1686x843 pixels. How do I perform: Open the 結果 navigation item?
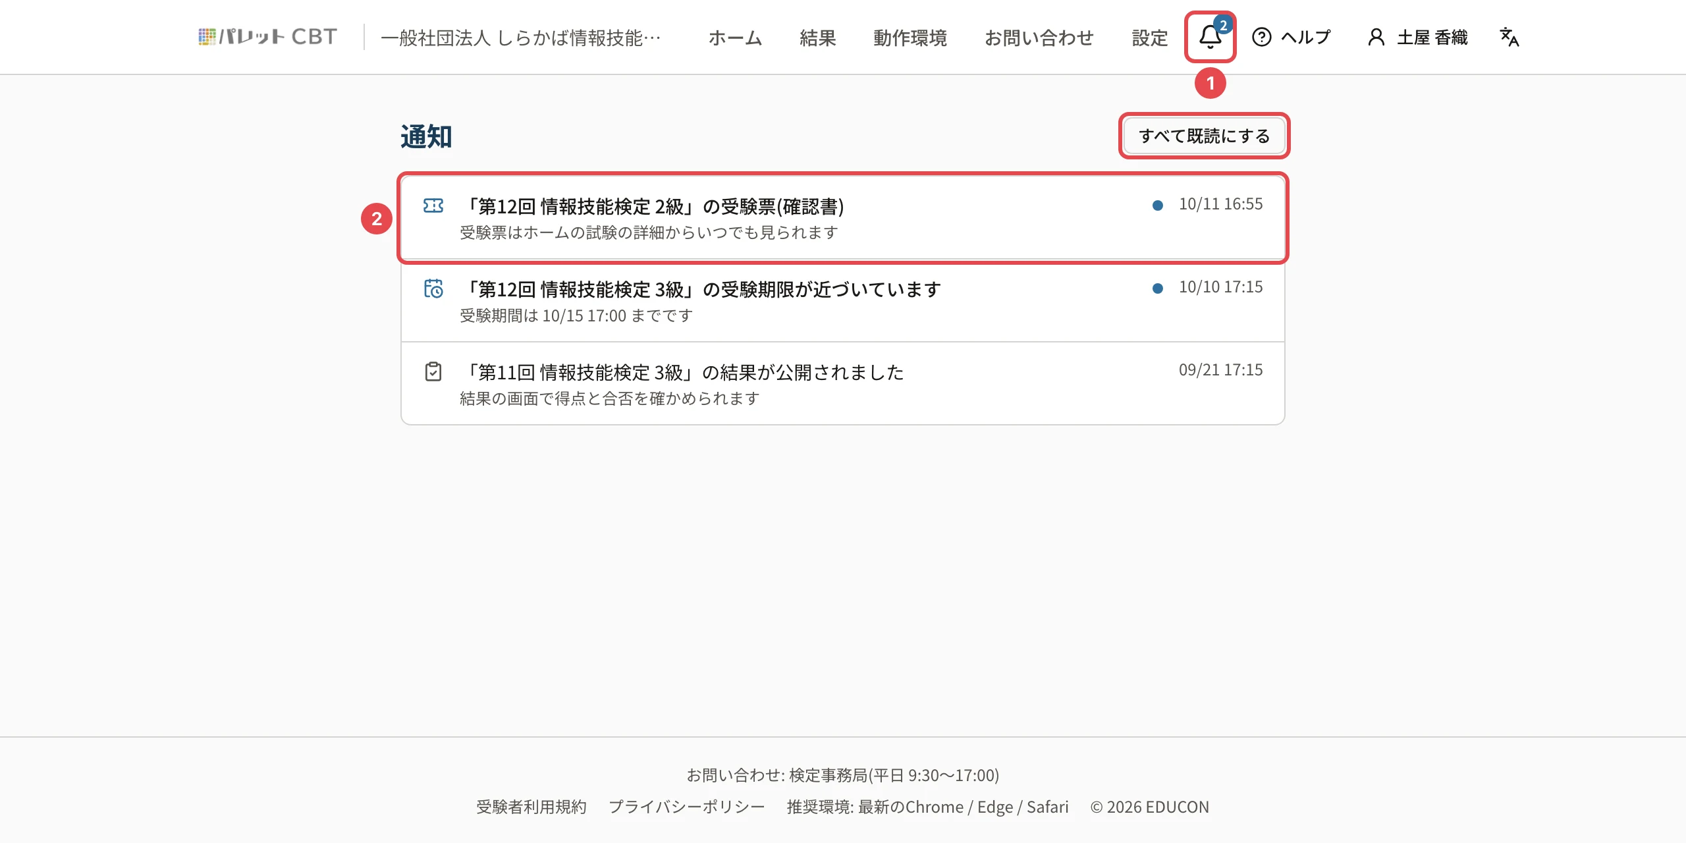click(x=818, y=38)
